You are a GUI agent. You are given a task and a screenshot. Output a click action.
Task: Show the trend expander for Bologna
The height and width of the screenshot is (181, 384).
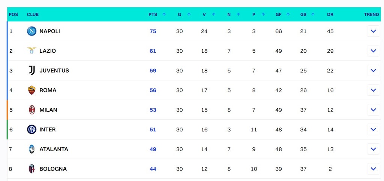(373, 169)
